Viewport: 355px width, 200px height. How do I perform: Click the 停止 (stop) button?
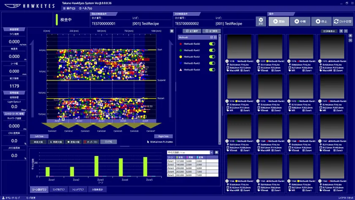point(321,21)
